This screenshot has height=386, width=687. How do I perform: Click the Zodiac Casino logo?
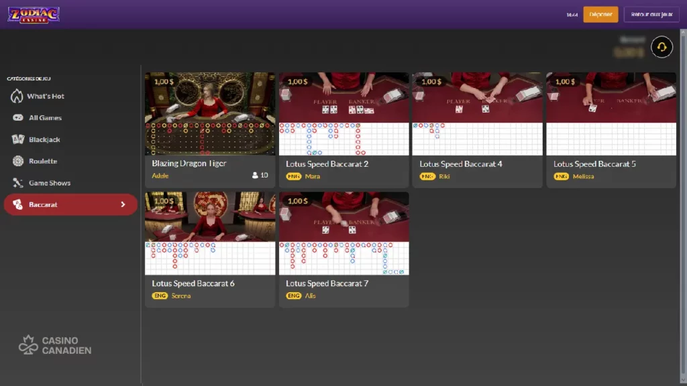(34, 14)
